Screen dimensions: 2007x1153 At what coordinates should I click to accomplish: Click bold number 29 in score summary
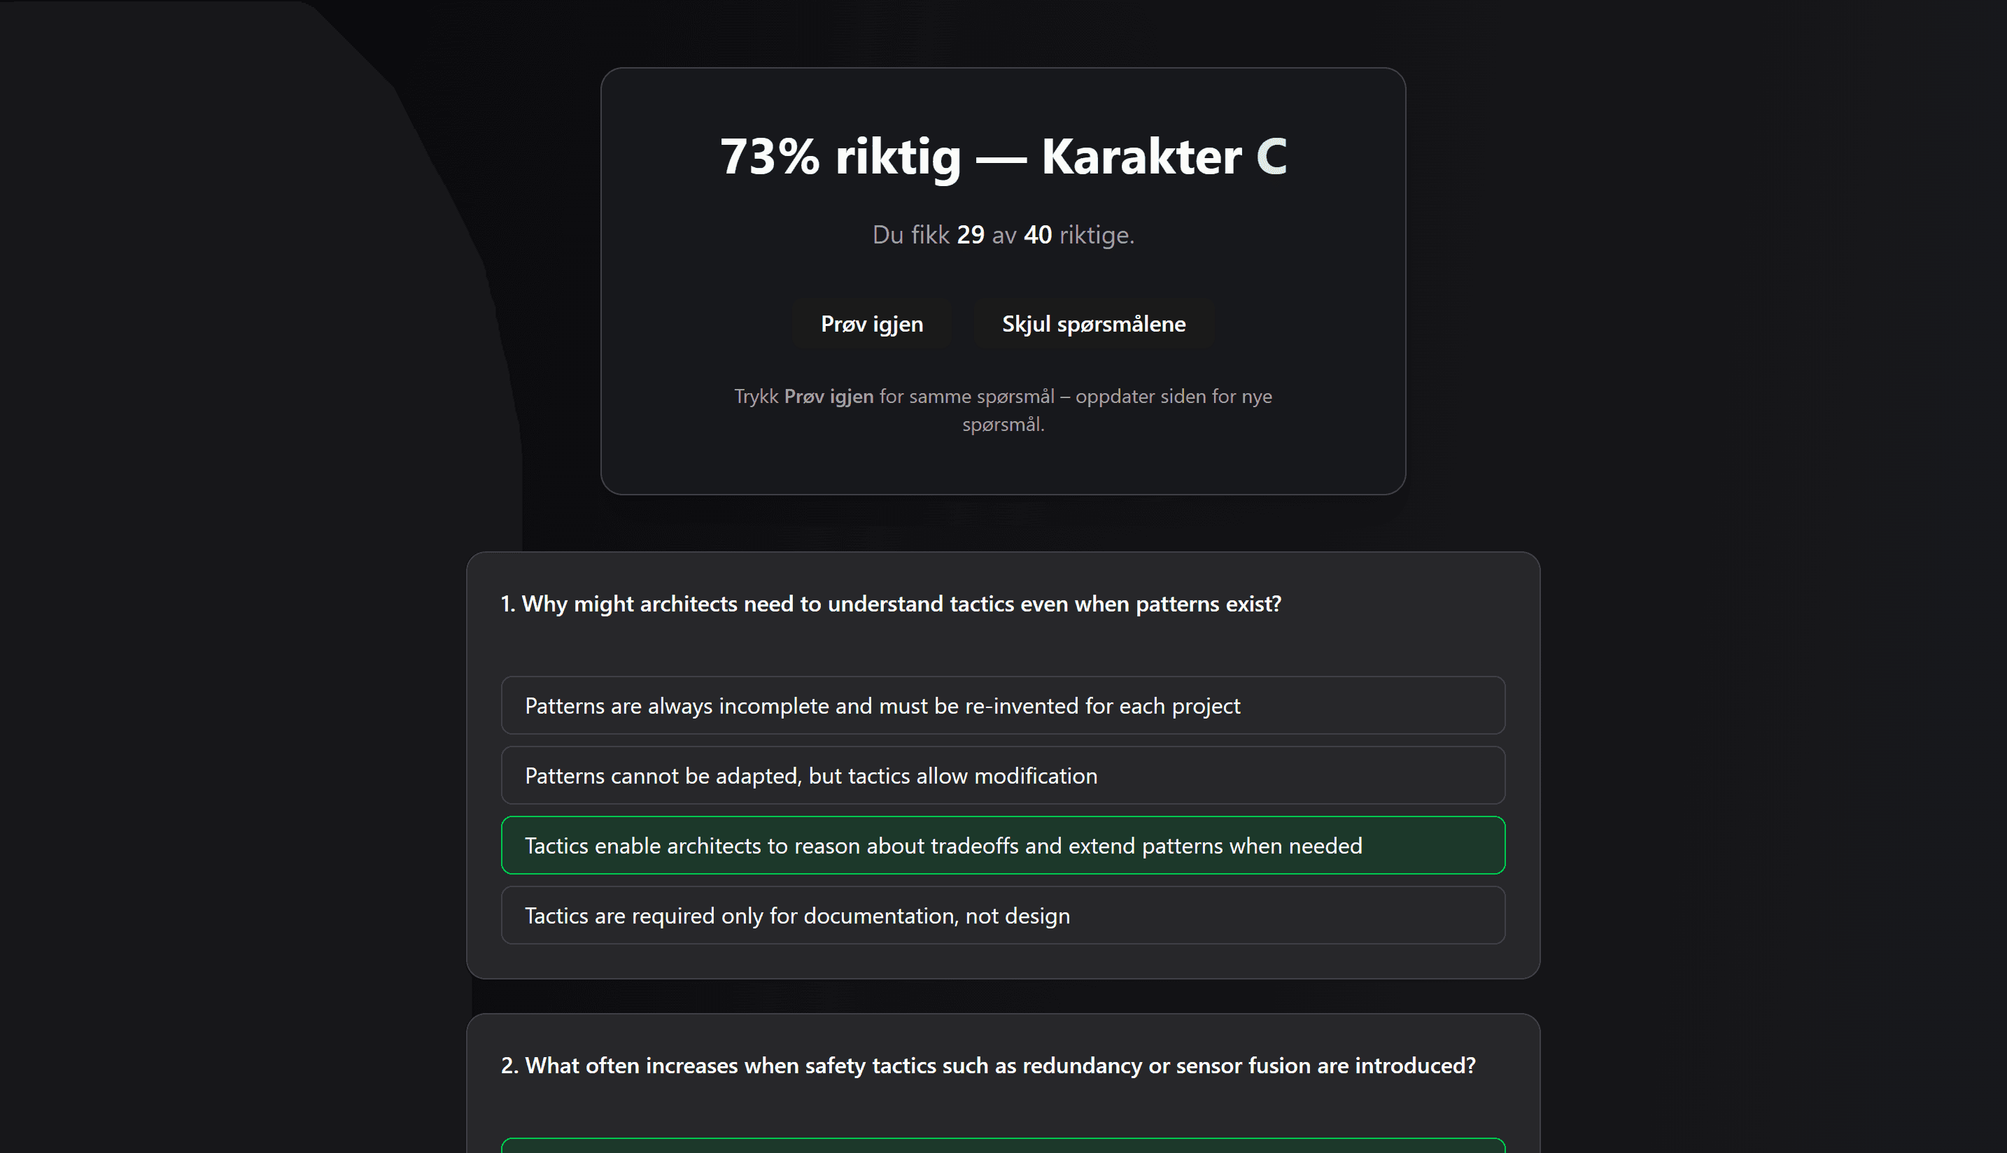(x=970, y=235)
